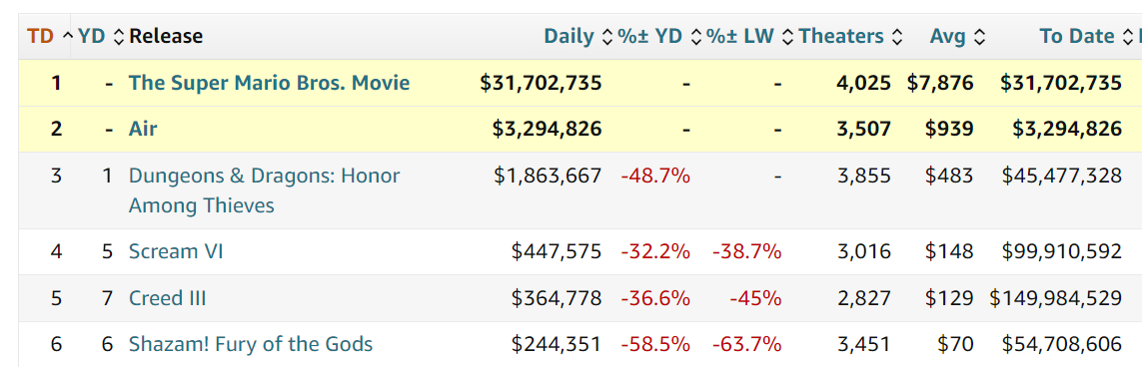
Task: Open the Scream VI release page
Action: click(x=176, y=251)
